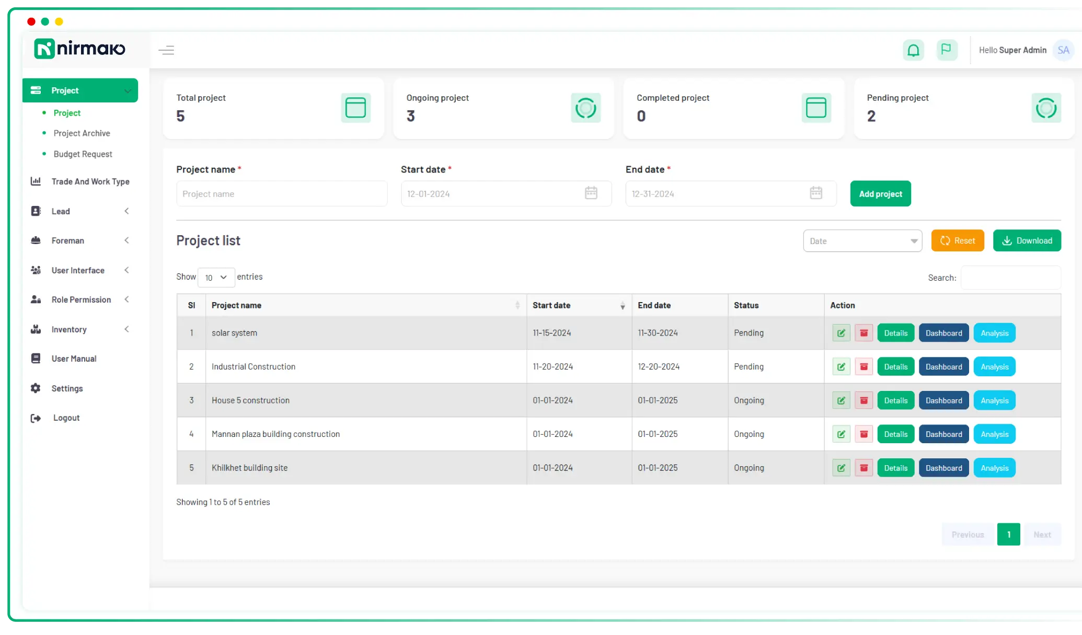Open Analysis for solar system

(994, 333)
